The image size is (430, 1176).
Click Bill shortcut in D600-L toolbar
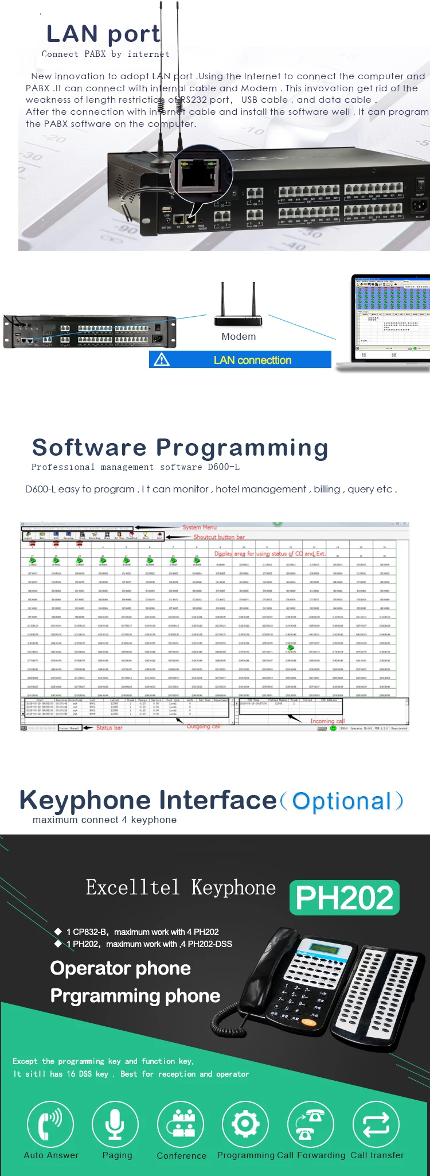[56, 535]
